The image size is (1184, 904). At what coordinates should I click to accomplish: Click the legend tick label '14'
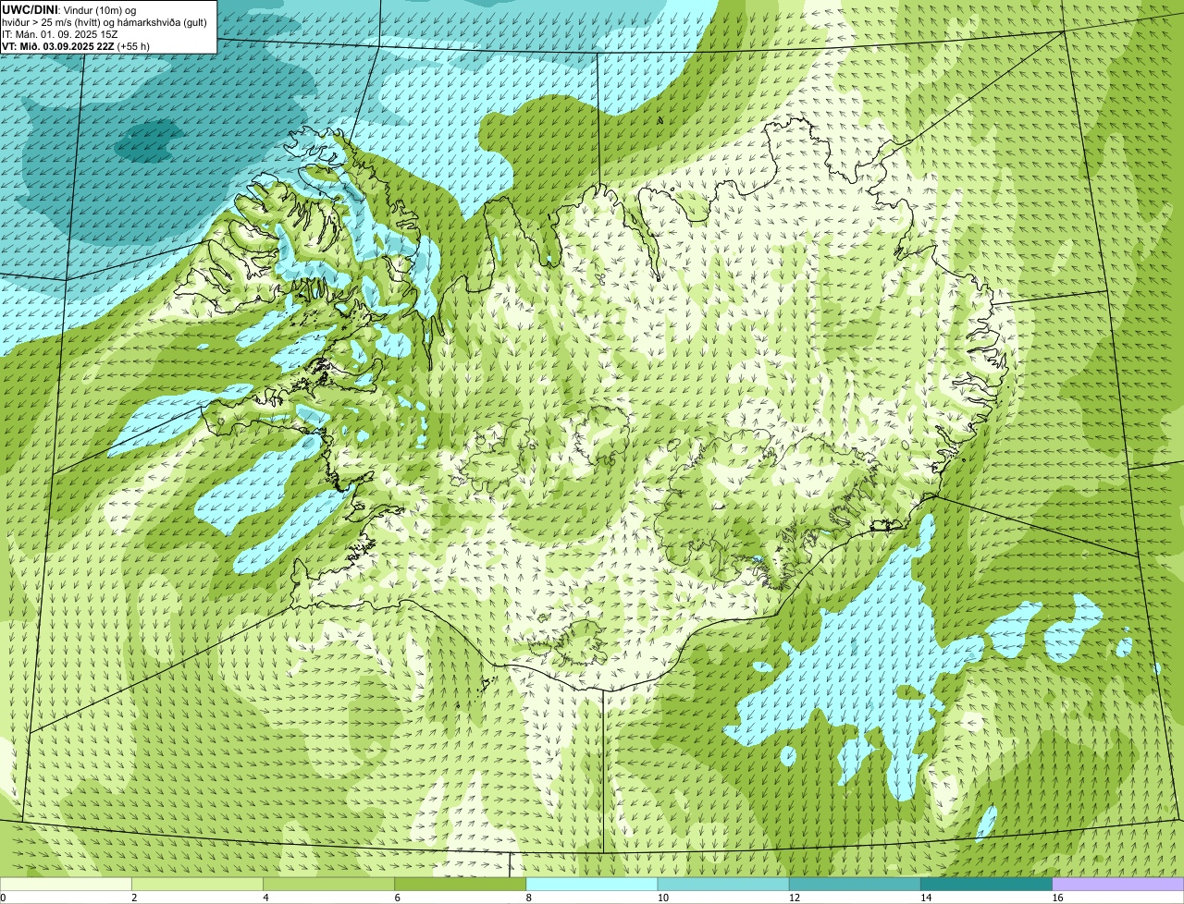click(x=925, y=898)
